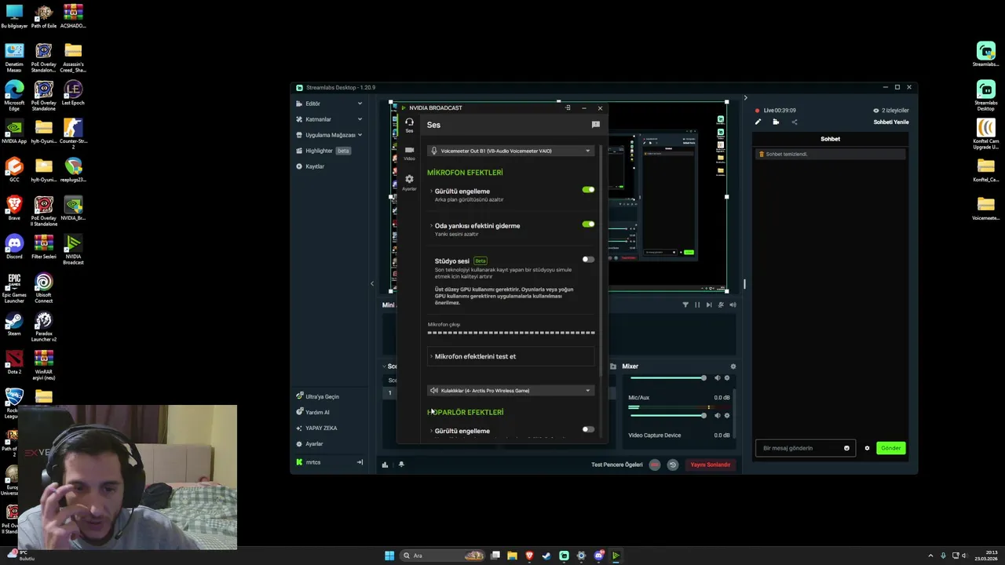The image size is (1005, 565).
Task: Click Test Pencere Ögeleri link
Action: [x=617, y=465]
